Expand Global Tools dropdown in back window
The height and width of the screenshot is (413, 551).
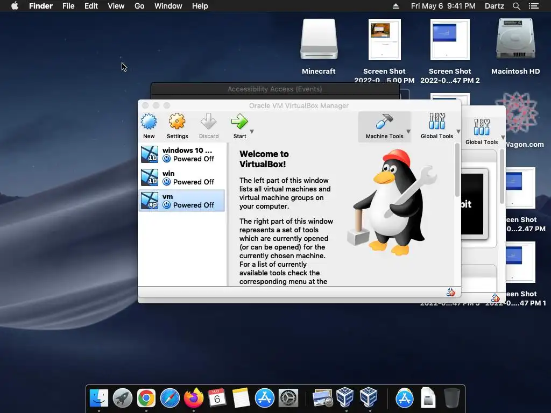point(503,137)
